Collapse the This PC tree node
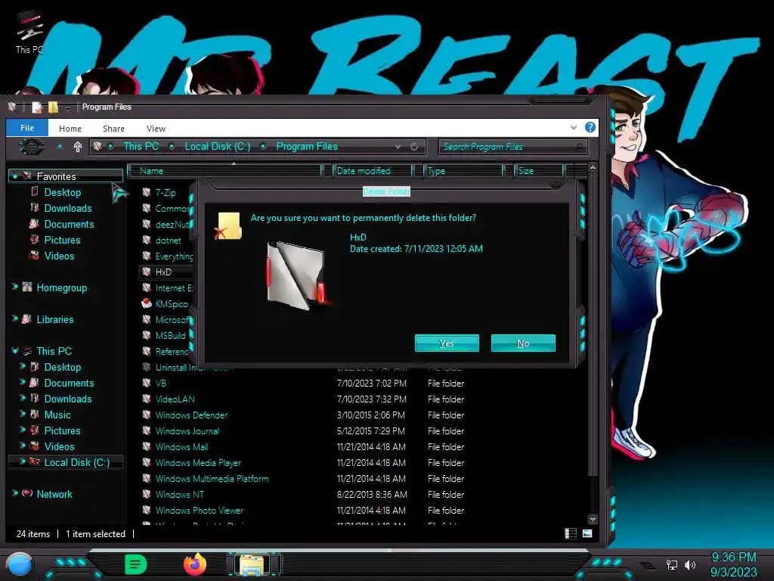The height and width of the screenshot is (581, 774). point(15,350)
